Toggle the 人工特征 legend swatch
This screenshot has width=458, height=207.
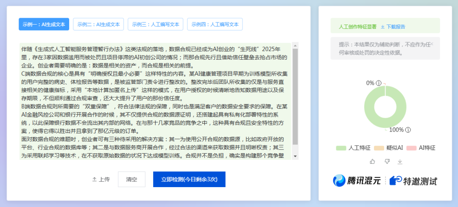pos(341,148)
